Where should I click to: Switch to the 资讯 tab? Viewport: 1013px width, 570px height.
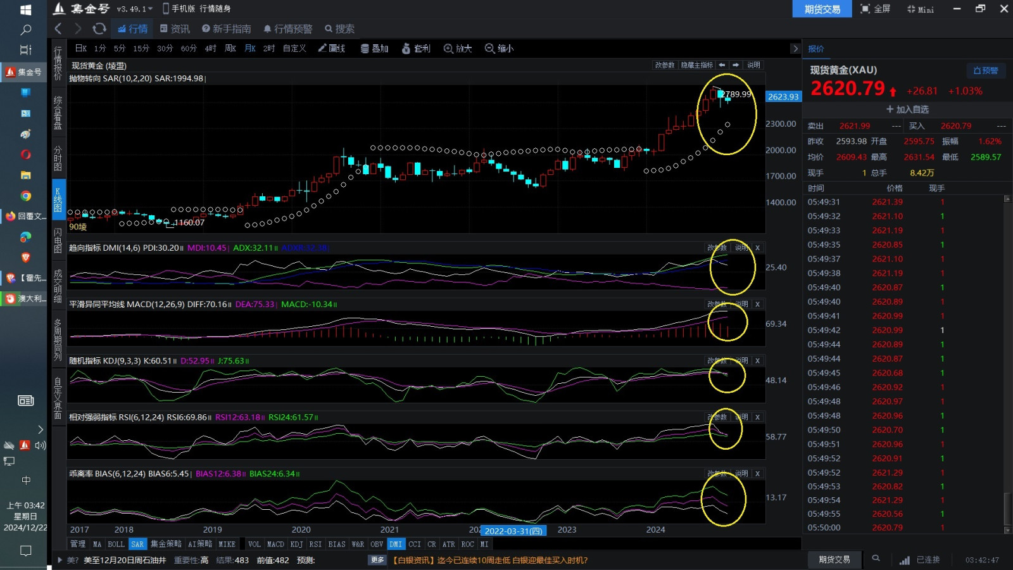click(175, 28)
